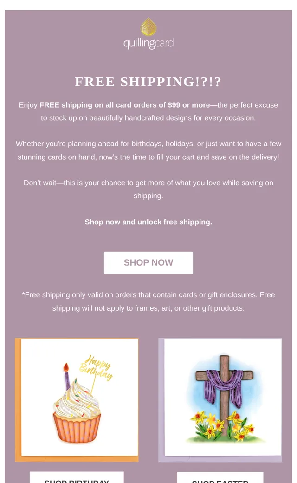Click the lavender envelope edge behind Easter card
The image size is (297, 483).
(161, 400)
